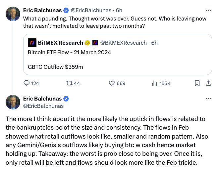
Task: Open the views analytics bar chart icon
Action: point(154,83)
